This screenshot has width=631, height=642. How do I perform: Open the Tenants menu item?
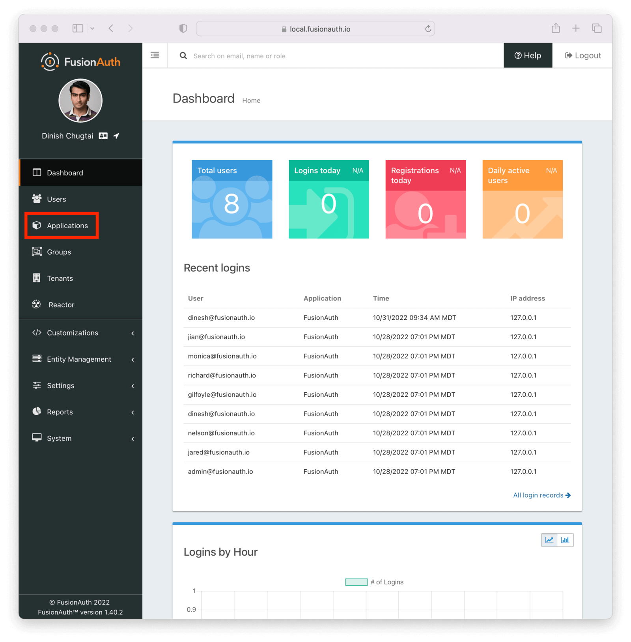pyautogui.click(x=80, y=278)
